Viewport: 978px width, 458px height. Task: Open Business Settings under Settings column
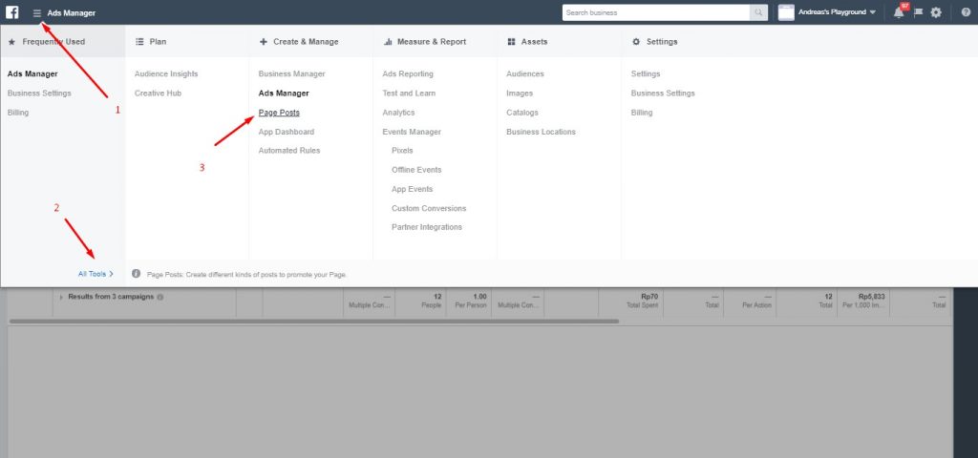click(663, 93)
